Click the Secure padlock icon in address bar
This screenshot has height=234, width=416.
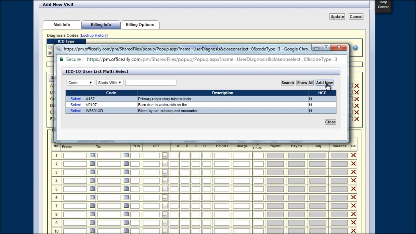(61, 59)
